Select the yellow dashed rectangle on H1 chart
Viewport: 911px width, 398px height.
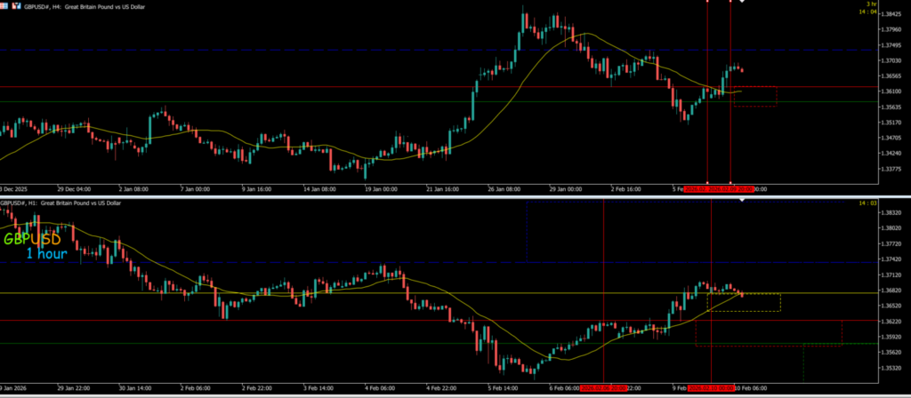(x=744, y=302)
